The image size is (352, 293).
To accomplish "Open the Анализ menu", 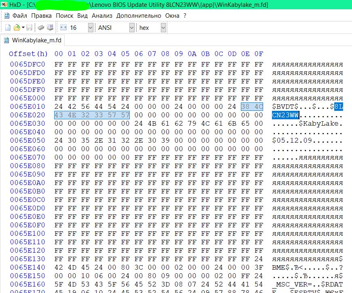I will (102, 16).
